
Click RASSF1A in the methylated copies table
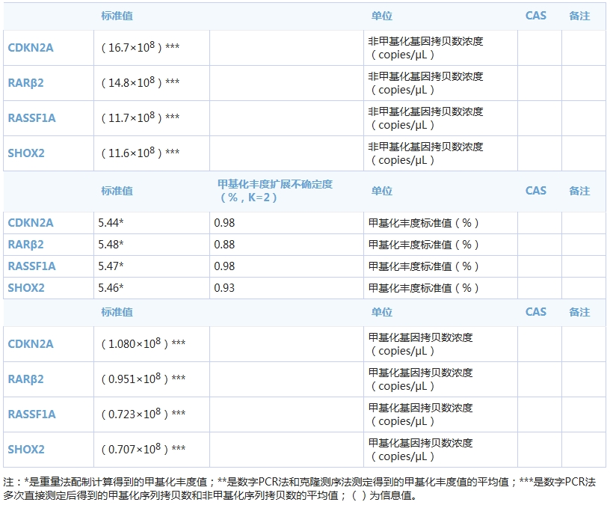click(x=31, y=414)
